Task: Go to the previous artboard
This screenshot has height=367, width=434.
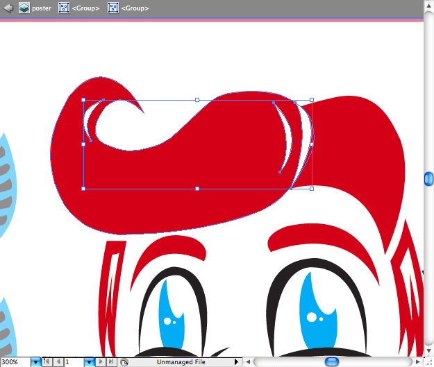Action: [58, 361]
